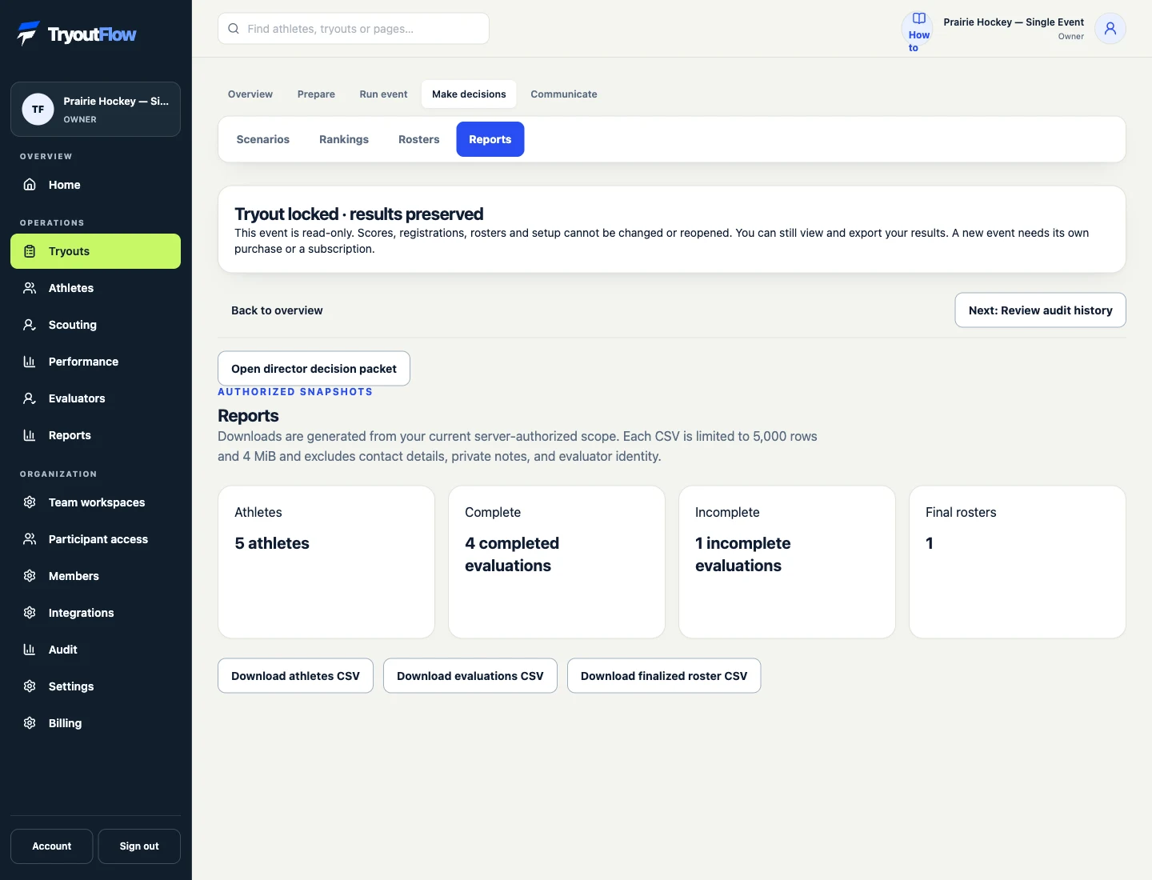Click the Billing gear icon

[30, 723]
